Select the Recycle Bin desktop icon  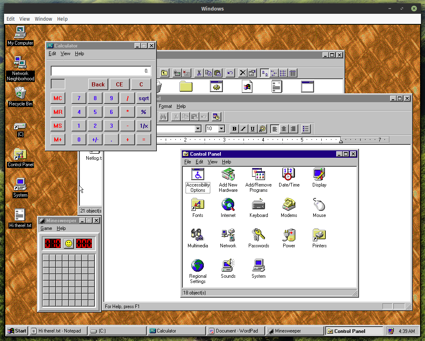coord(20,97)
